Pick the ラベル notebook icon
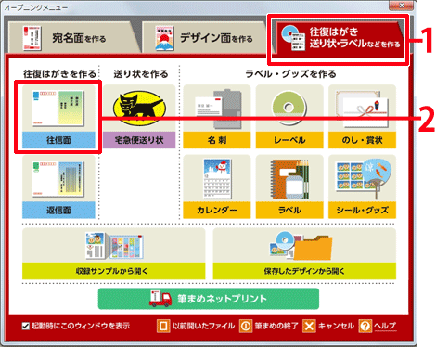The width and height of the screenshot is (436, 347). [x=289, y=179]
